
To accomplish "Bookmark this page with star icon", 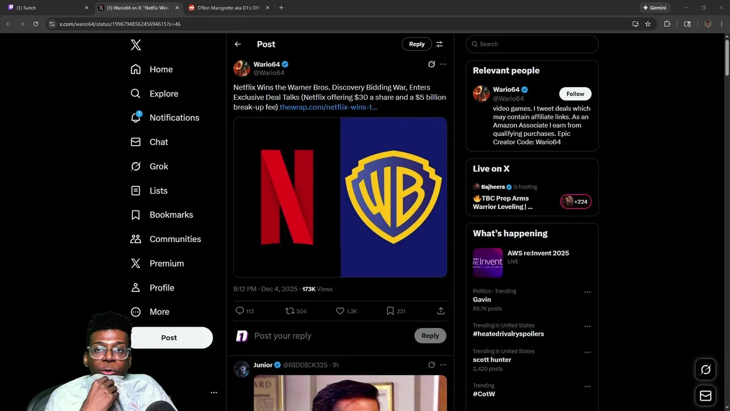I will pos(648,24).
